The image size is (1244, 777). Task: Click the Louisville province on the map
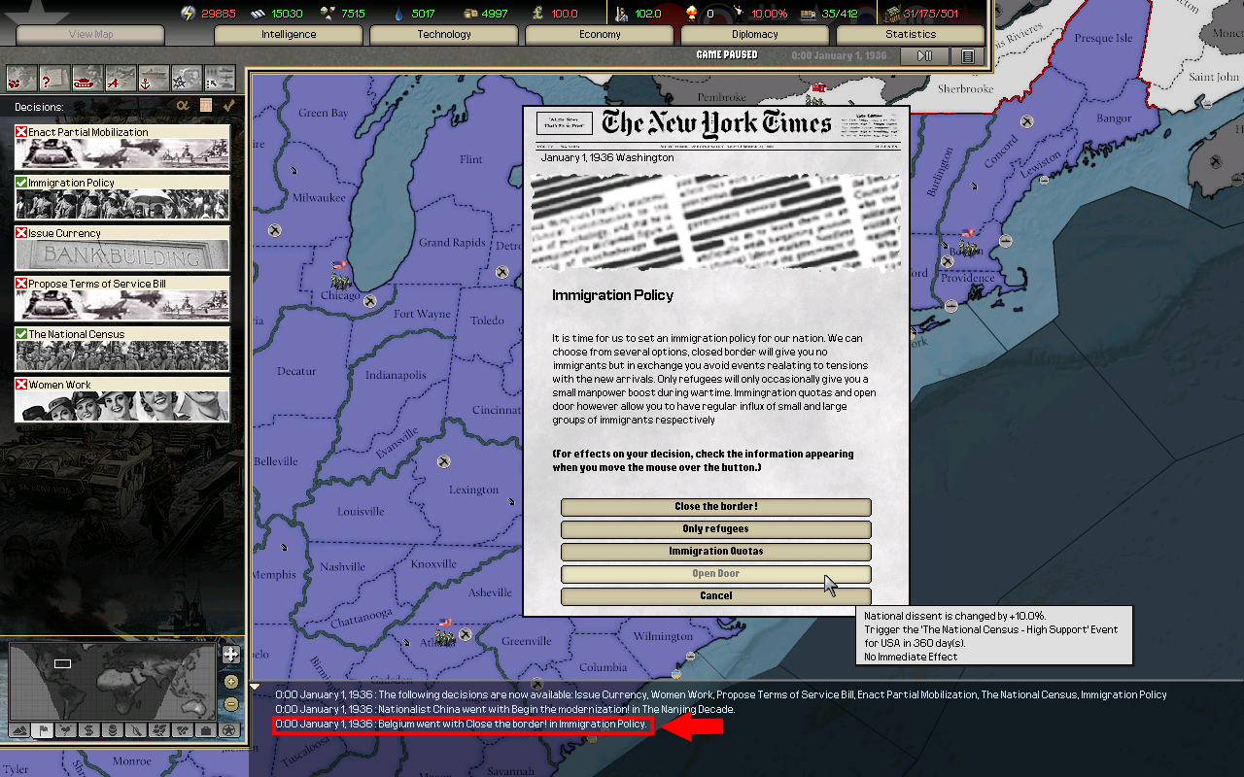361,512
